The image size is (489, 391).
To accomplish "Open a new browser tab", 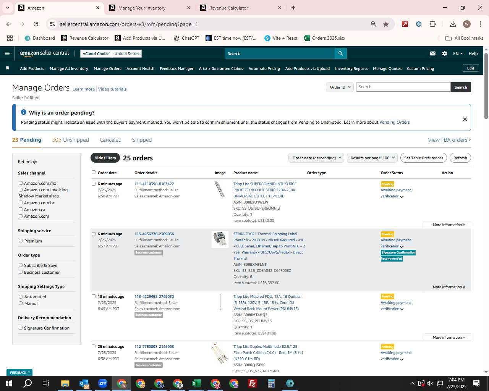I will pos(293,8).
